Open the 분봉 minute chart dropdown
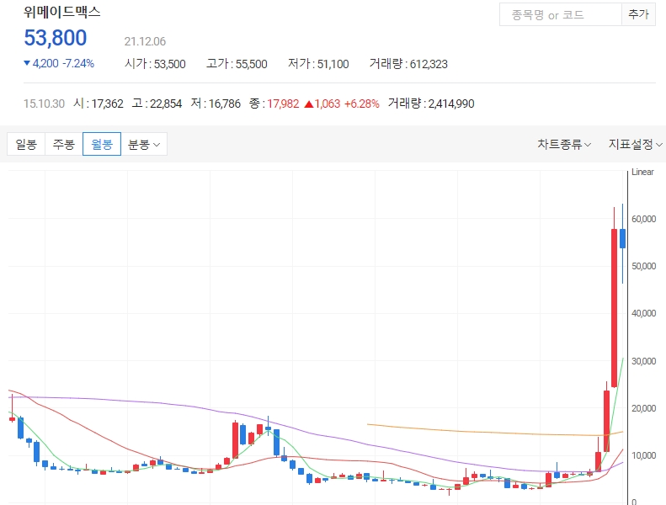The width and height of the screenshot is (666, 505). (x=144, y=144)
